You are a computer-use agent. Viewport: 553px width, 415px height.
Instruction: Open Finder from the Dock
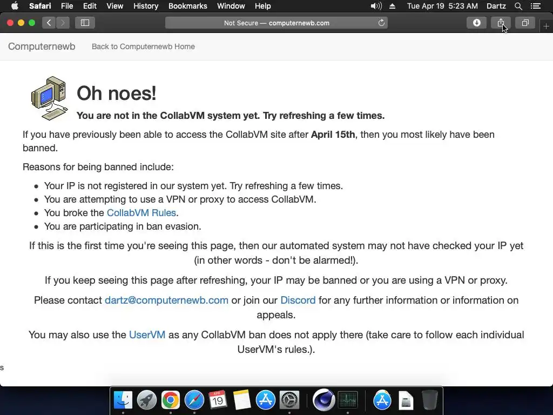tap(123, 400)
